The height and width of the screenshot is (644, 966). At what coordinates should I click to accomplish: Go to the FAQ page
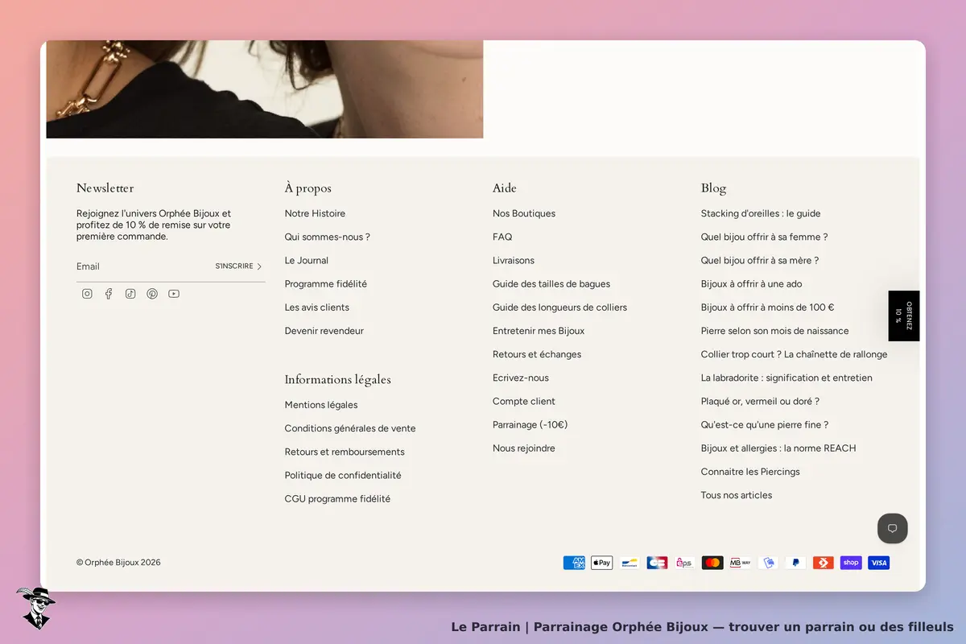(x=502, y=237)
